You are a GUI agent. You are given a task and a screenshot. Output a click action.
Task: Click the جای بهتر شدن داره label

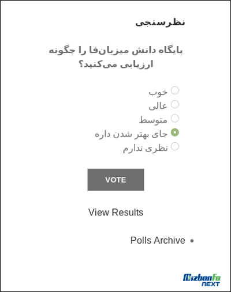pos(131,134)
